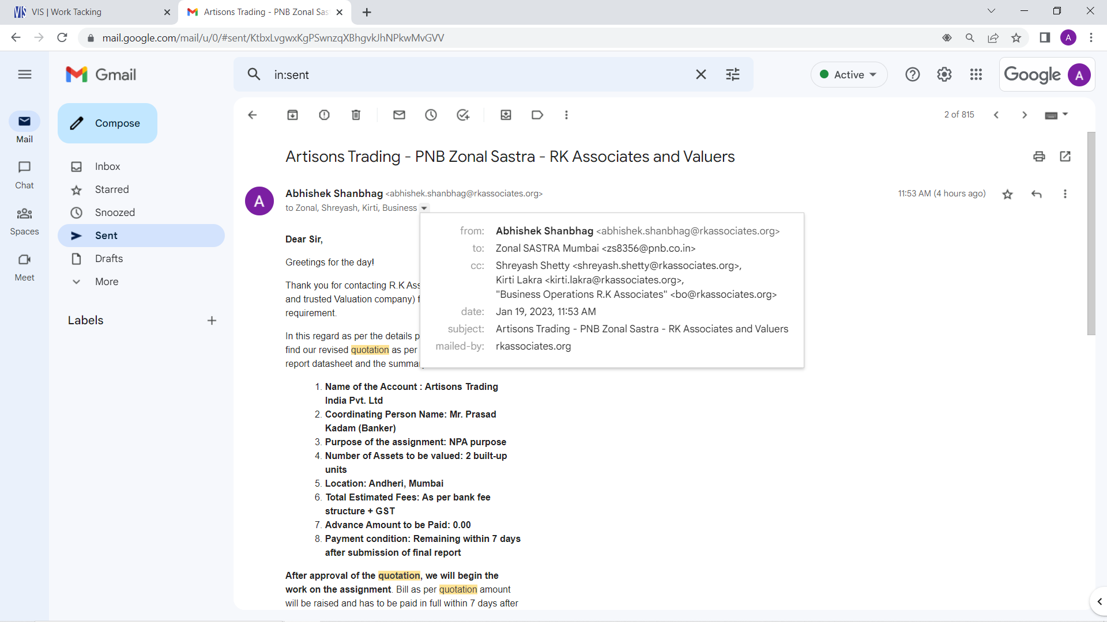Click the Move to icon in toolbar
This screenshot has height=622, width=1107.
506,115
